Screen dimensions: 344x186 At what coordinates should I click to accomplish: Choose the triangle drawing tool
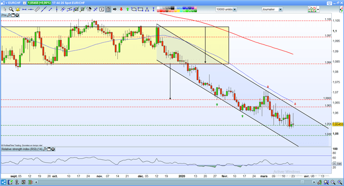tap(147, 9)
